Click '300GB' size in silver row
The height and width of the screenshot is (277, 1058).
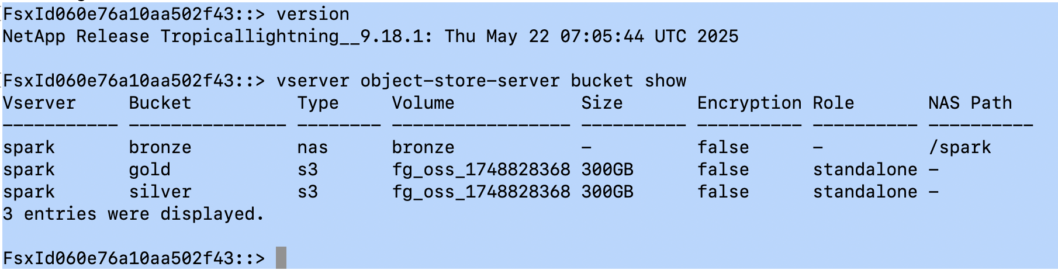[x=607, y=192]
